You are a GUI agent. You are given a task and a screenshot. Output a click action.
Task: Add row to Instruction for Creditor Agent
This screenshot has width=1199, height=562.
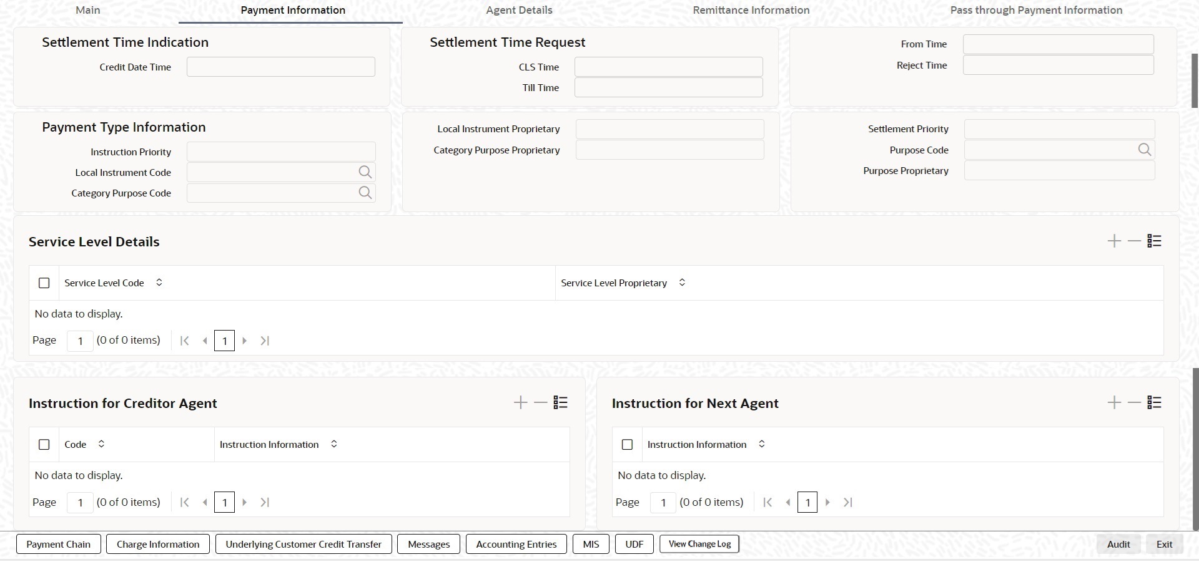click(520, 403)
